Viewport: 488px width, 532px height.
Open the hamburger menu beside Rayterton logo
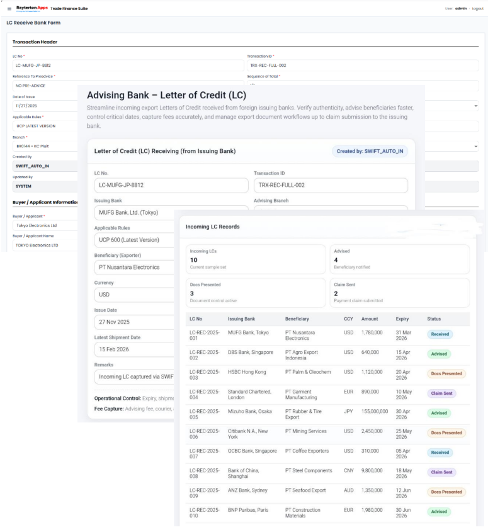click(x=9, y=8)
